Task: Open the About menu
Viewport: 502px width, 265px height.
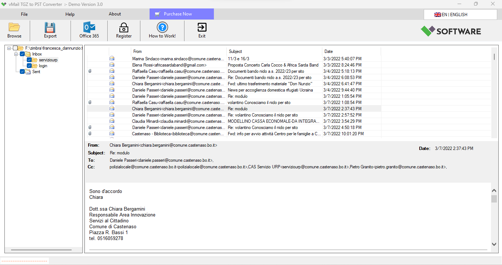Action: 115,14
